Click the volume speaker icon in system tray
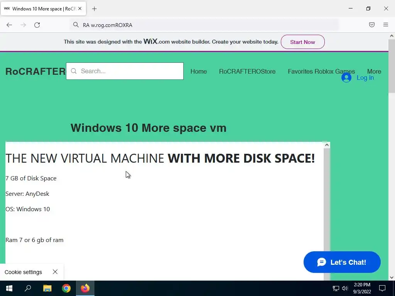This screenshot has height=296, width=395. pos(345,288)
